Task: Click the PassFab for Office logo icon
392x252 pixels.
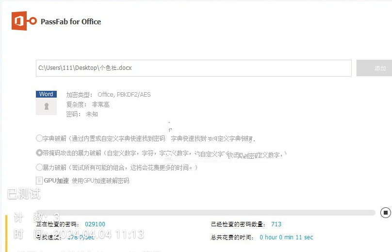Action: [x=24, y=21]
